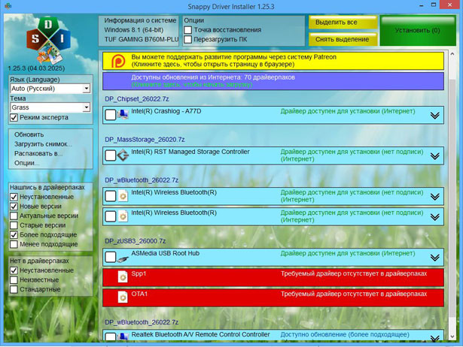463x347 pixels.
Task: Click the Spp1 missing driver icon
Action: coord(123,277)
